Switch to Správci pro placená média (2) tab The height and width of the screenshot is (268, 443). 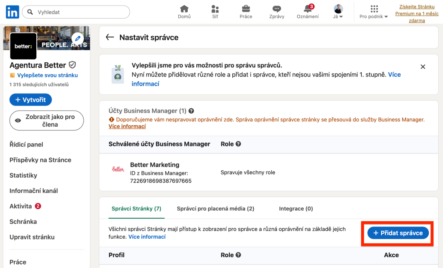click(x=215, y=209)
